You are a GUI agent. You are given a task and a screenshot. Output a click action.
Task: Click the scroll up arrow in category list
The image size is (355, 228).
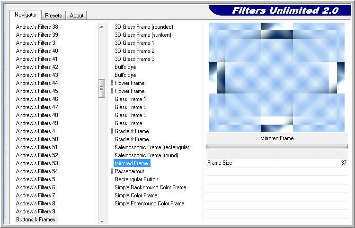click(102, 27)
